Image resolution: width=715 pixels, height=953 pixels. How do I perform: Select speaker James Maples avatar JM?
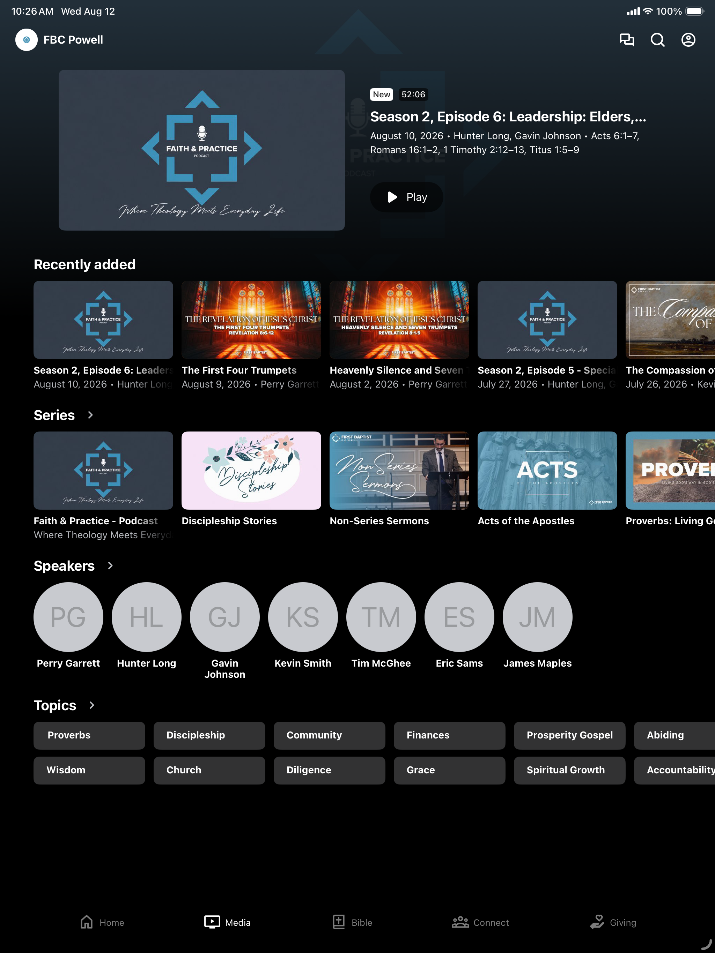point(537,617)
